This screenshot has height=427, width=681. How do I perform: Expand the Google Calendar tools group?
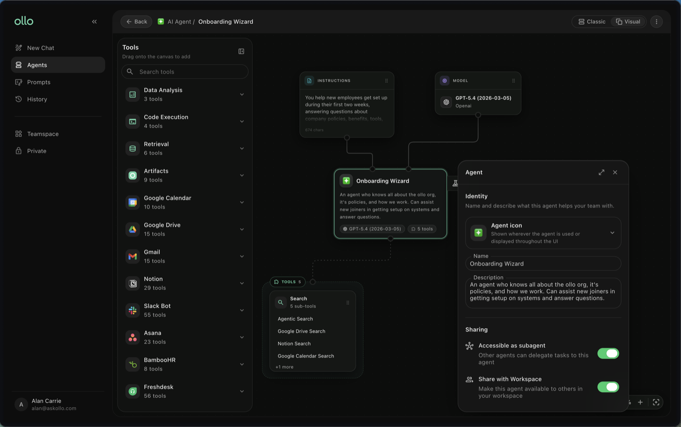242,202
